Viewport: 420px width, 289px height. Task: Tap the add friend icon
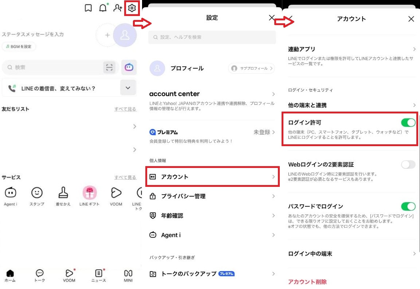tap(118, 8)
